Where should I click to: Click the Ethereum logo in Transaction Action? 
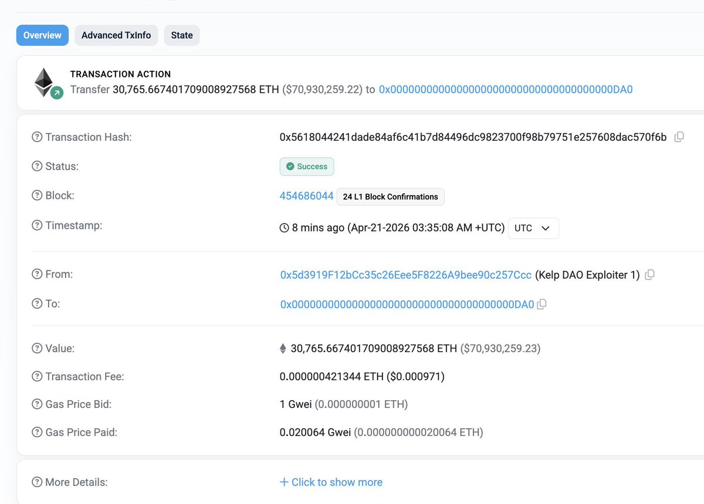tap(44, 82)
